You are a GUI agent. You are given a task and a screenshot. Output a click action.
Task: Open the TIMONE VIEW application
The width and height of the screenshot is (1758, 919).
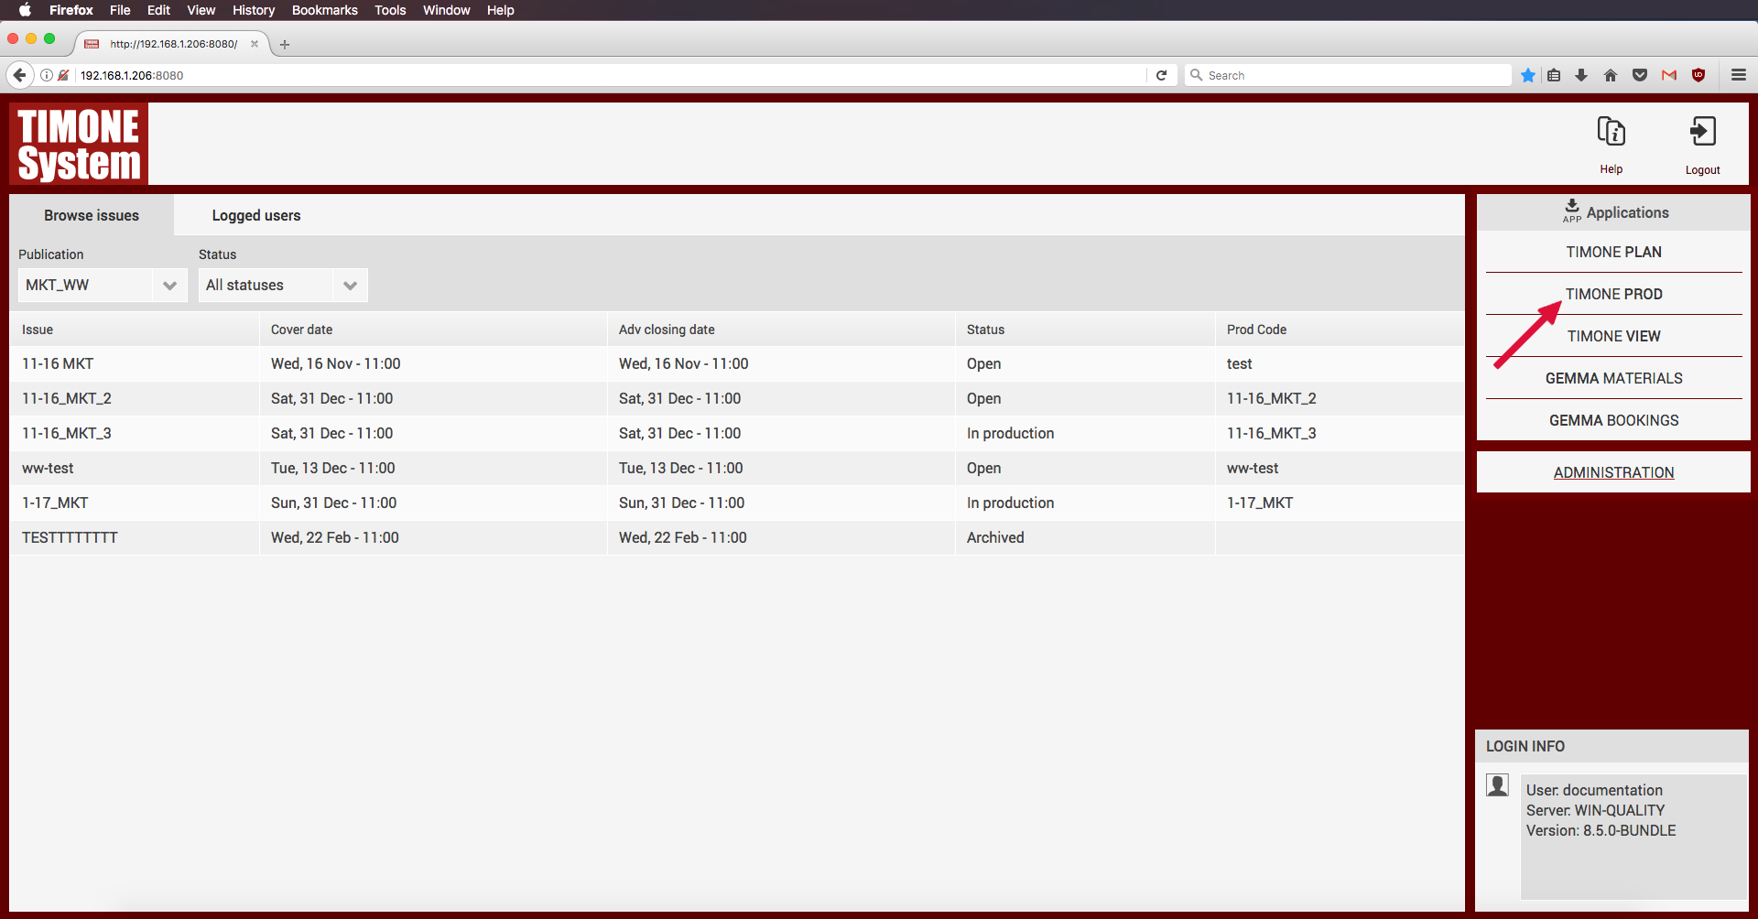[x=1613, y=336]
